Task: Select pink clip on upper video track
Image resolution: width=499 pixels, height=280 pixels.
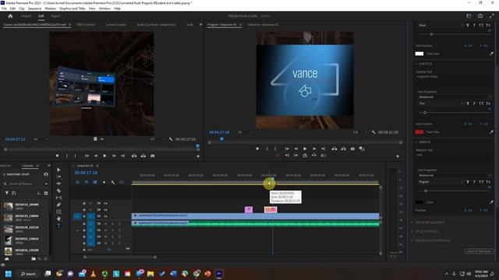Action: pos(249,209)
